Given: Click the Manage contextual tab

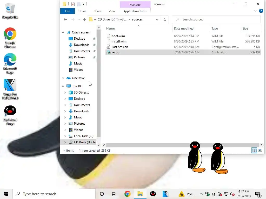Looking at the screenshot, I should click(x=135, y=5).
